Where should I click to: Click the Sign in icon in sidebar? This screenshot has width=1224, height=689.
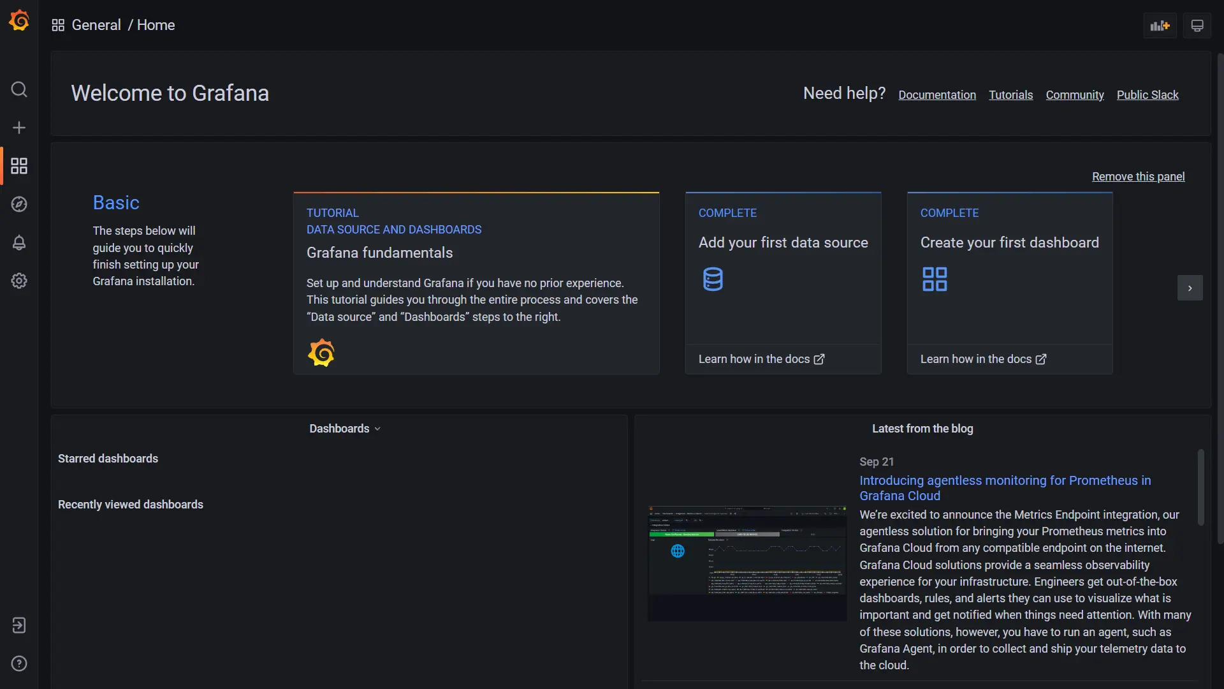[19, 625]
